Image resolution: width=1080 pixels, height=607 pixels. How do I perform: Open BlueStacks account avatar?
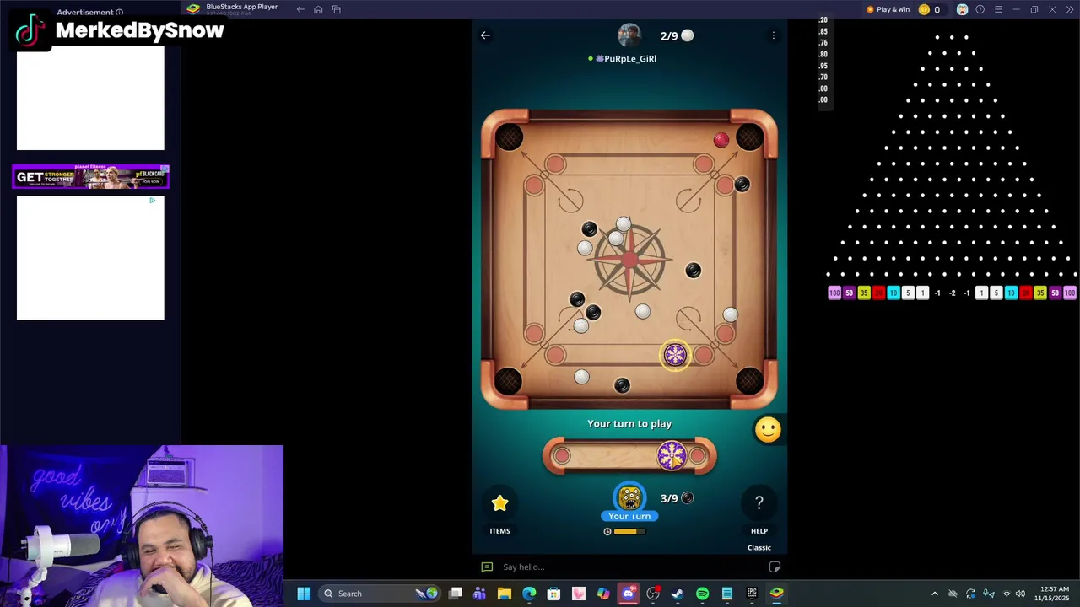click(x=962, y=9)
